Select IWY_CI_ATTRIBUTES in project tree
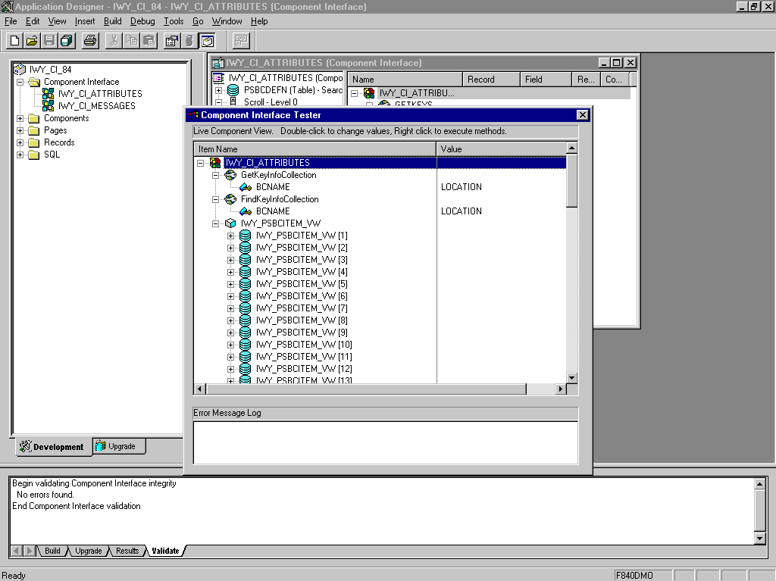The width and height of the screenshot is (776, 581). (x=100, y=93)
